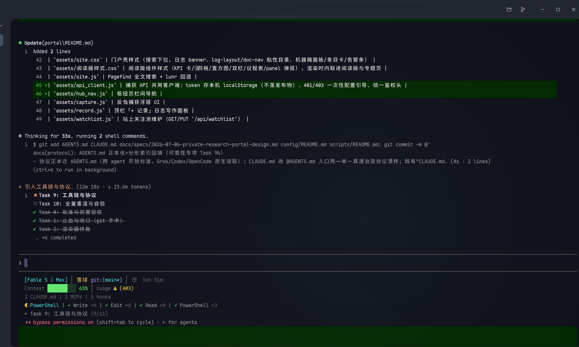Image resolution: width=579 pixels, height=347 pixels.
Task: Toggle the empty checkbox for Task 10
Action: (36, 204)
